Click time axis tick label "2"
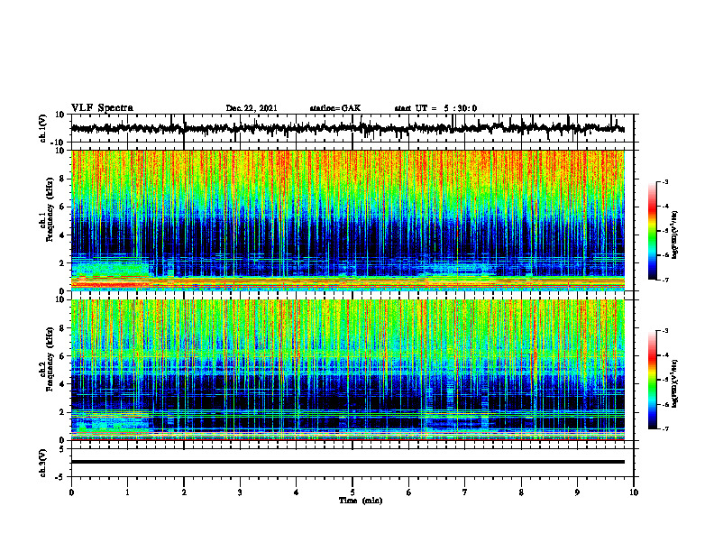The width and height of the screenshot is (714, 552). [x=184, y=492]
